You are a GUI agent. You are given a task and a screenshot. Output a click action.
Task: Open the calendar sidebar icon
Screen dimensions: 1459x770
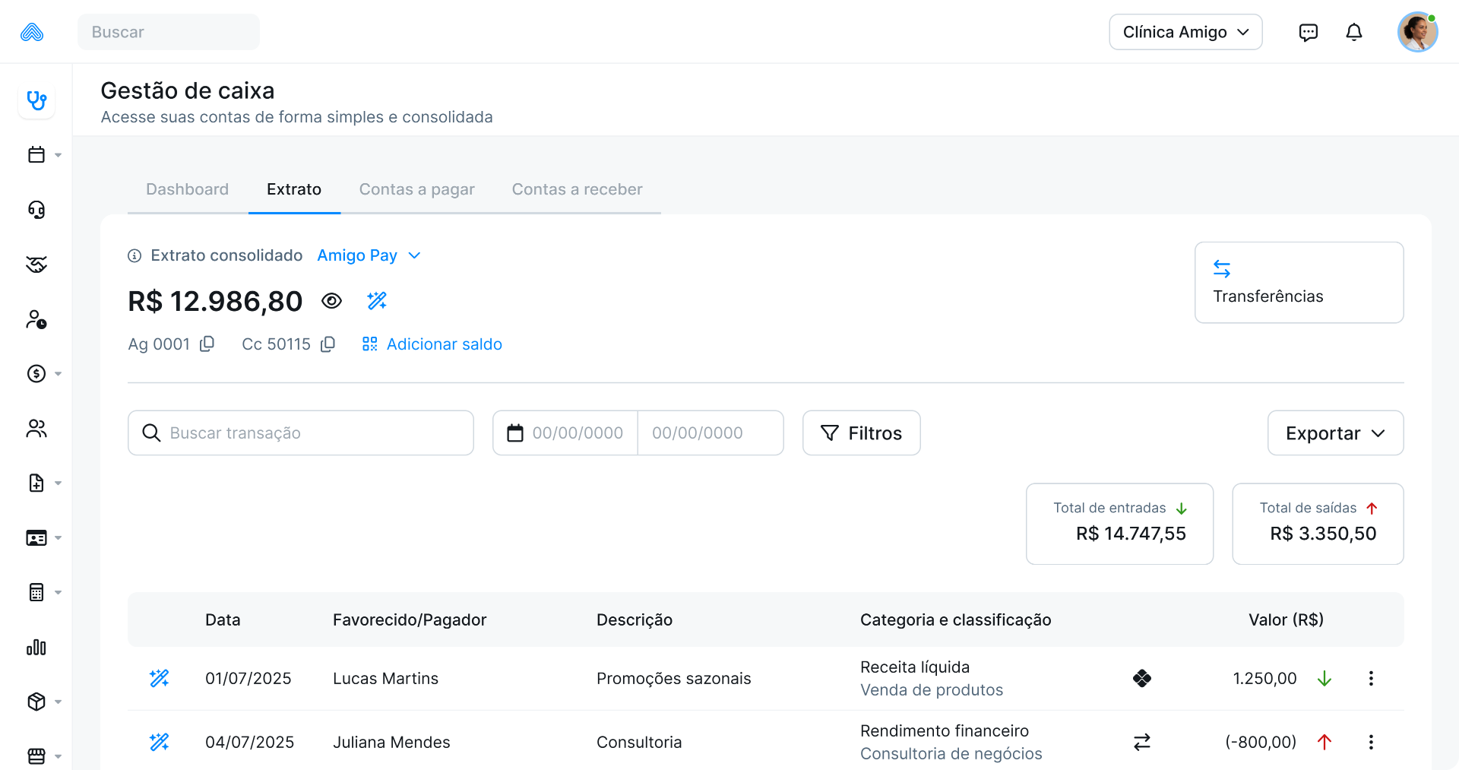pyautogui.click(x=36, y=155)
